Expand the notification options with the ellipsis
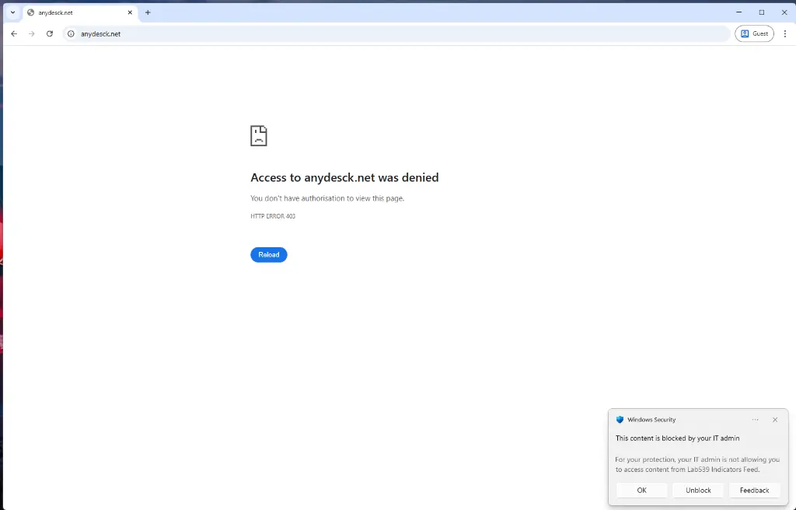Image resolution: width=796 pixels, height=510 pixels. coord(755,420)
